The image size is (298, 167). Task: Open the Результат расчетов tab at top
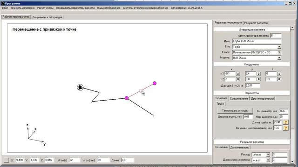[x=256, y=23]
